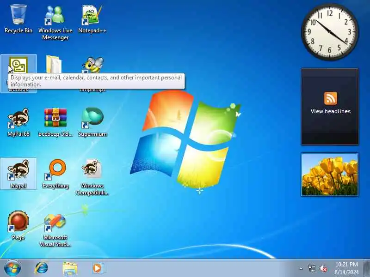The width and height of the screenshot is (370, 277).
Task: Select the Microsoft Visual Studio shortcut
Action: (55, 230)
